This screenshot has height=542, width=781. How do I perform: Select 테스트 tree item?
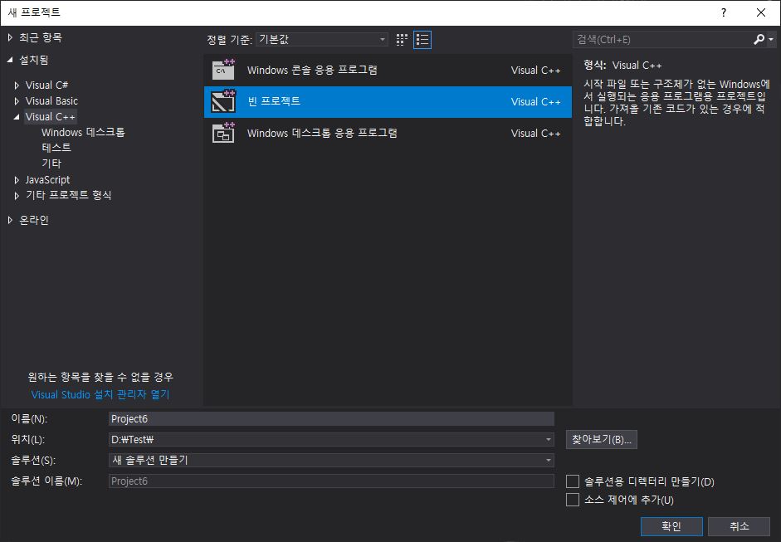click(56, 148)
